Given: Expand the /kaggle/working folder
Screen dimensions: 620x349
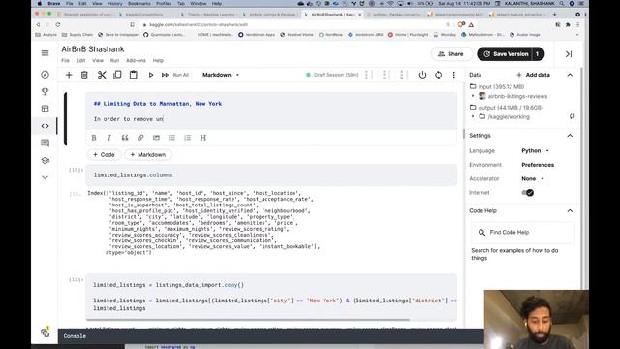Looking at the screenshot, I should [x=473, y=116].
